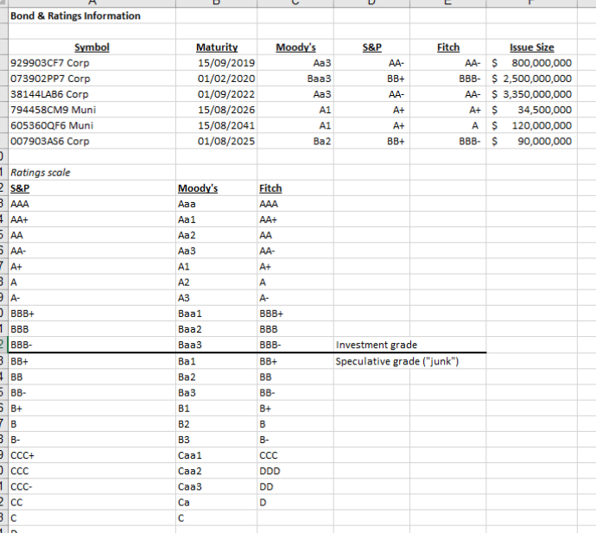Click maturity date 01/02/2020
The width and height of the screenshot is (596, 533).
point(217,79)
